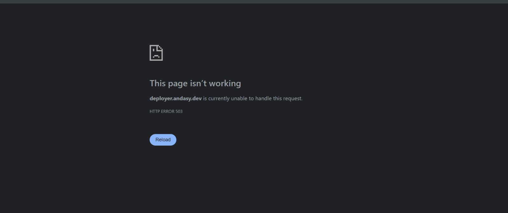This screenshot has width=508, height=213.
Task: Click the number 503 in the error code
Action: pyautogui.click(x=179, y=111)
